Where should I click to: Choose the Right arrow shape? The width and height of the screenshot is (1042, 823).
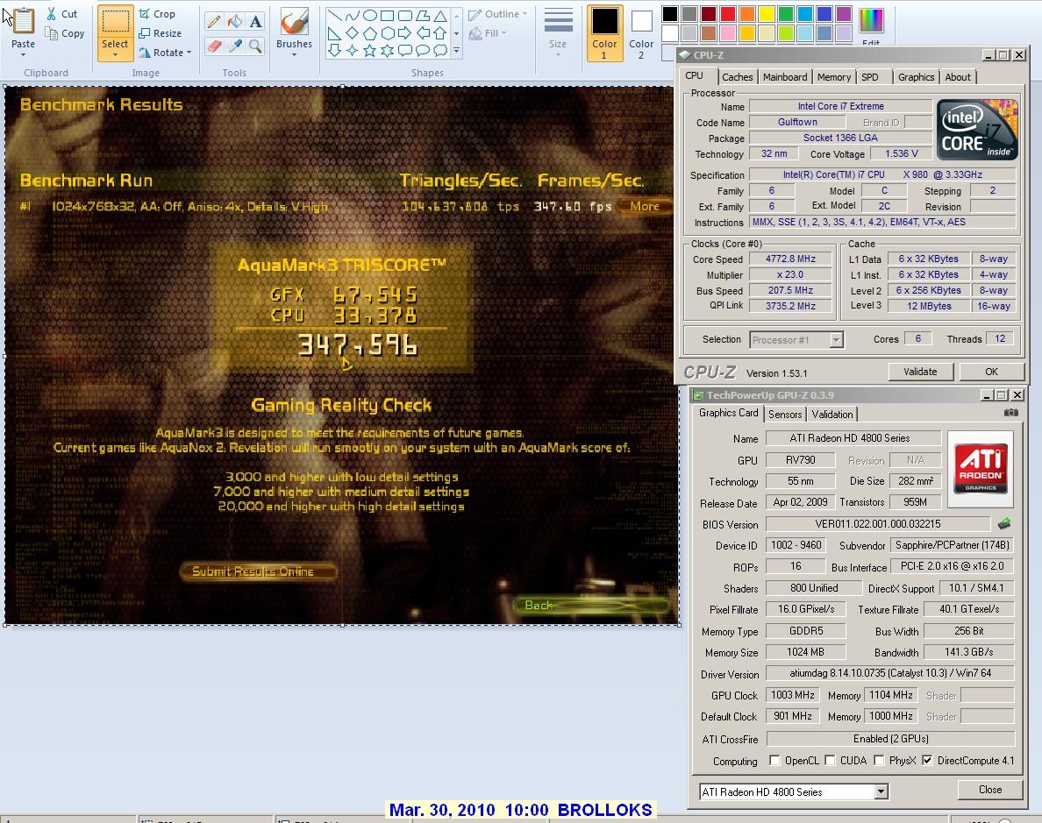(x=404, y=32)
